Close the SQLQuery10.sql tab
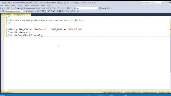Image resolution: width=171 pixels, height=96 pixels. (29, 15)
